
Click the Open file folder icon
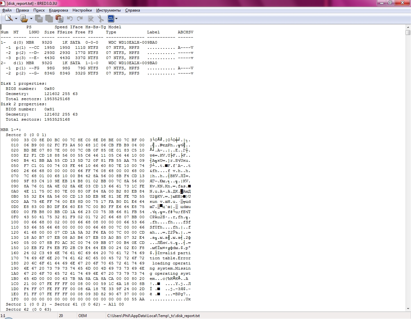[x=24, y=19]
